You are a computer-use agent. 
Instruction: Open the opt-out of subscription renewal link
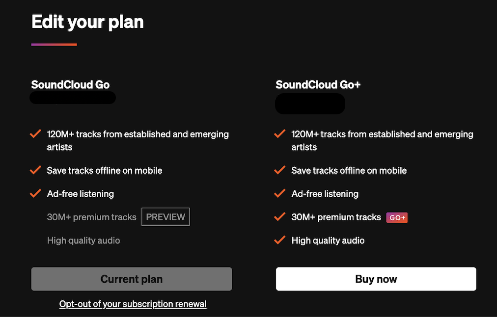tap(133, 304)
